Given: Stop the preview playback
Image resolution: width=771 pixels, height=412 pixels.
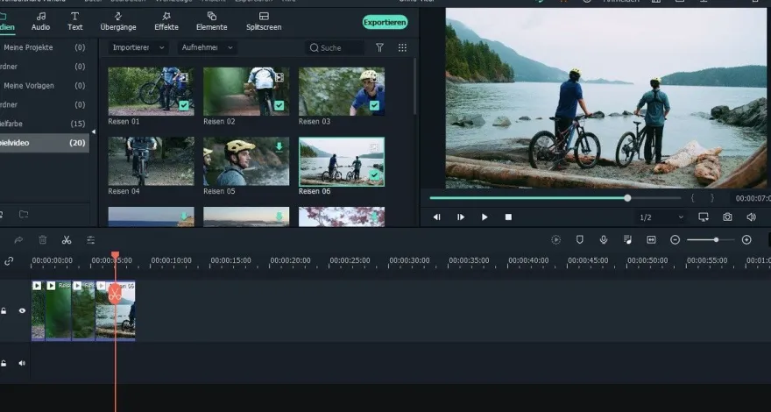Looking at the screenshot, I should coord(508,217).
